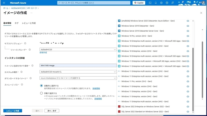Show info for ダウンロードするイメージ field
This screenshot has width=207, height=116.
coord(31,78)
